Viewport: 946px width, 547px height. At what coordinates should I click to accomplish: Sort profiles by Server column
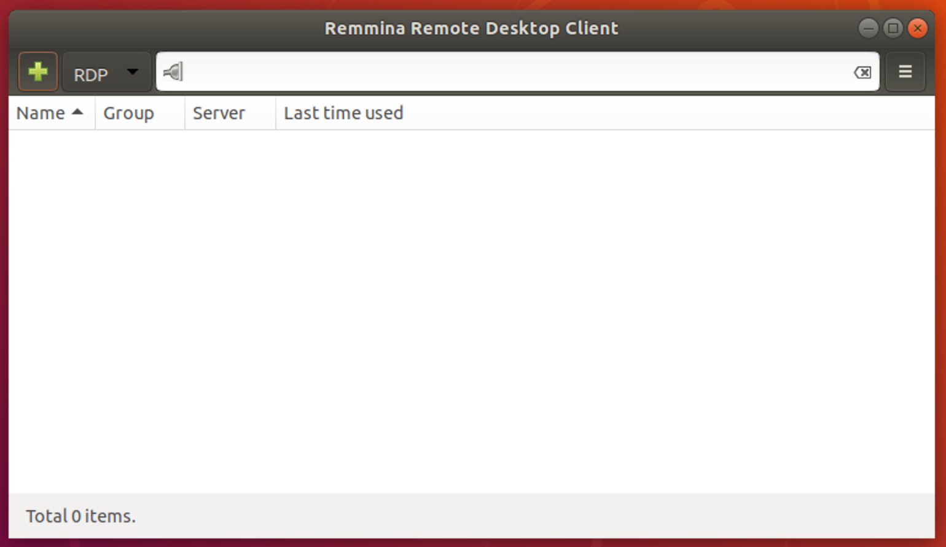click(230, 113)
